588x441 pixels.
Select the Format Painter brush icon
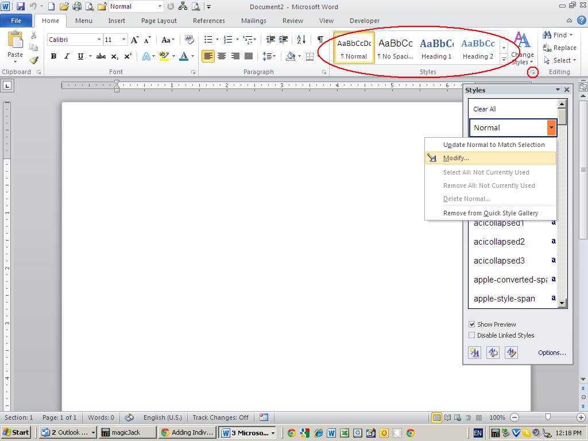click(34, 60)
